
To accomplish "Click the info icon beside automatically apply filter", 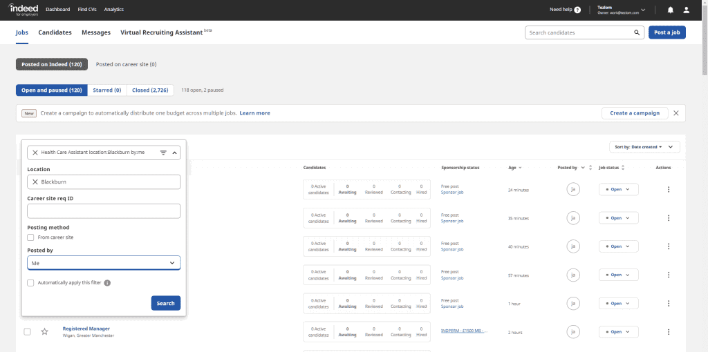I will 107,282.
